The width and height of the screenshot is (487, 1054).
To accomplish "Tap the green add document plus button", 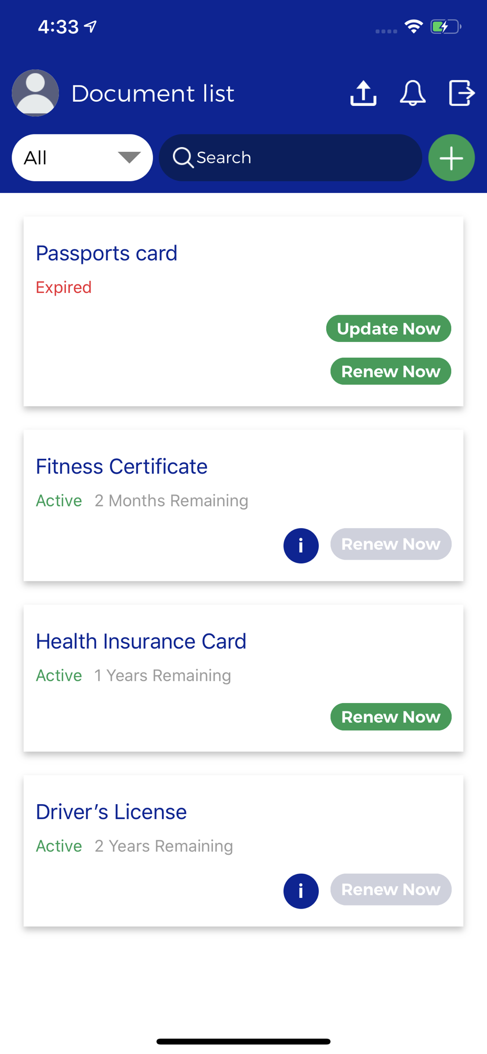I will [x=452, y=158].
